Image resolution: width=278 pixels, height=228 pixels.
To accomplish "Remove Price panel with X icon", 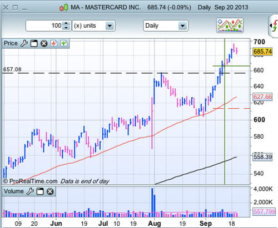I will point(44,44).
